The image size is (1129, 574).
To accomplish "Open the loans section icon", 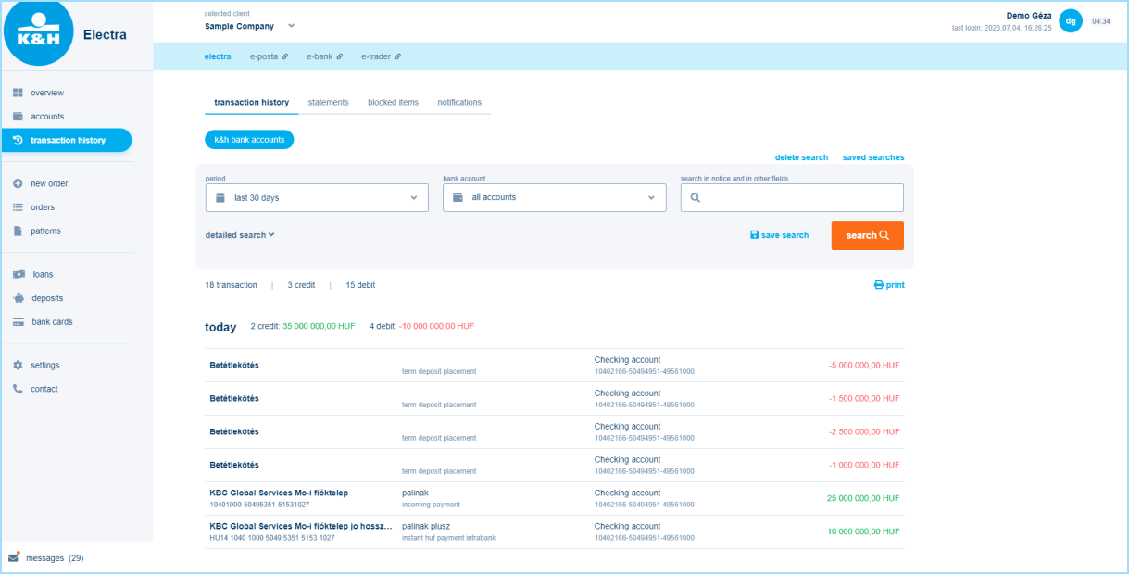I will [19, 274].
